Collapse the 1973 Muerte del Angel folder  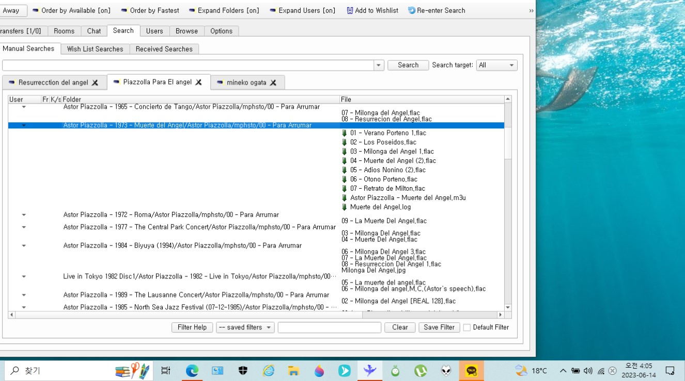24,125
